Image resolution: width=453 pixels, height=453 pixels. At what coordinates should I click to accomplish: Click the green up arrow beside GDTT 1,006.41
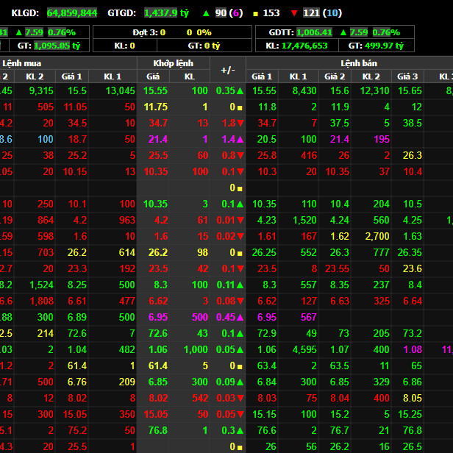pos(342,32)
